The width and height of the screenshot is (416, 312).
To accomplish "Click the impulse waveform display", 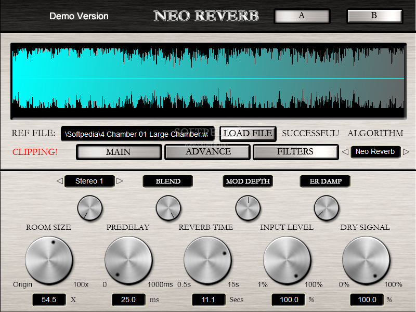I will coord(209,81).
